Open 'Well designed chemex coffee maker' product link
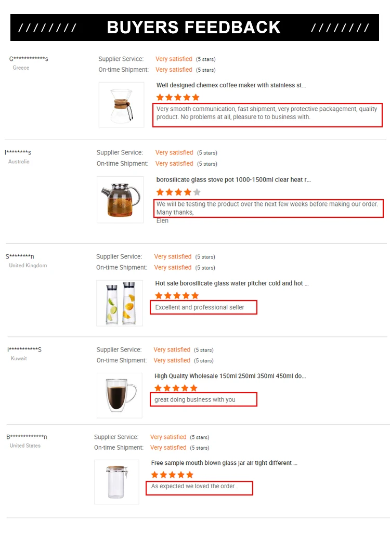 tap(231, 85)
